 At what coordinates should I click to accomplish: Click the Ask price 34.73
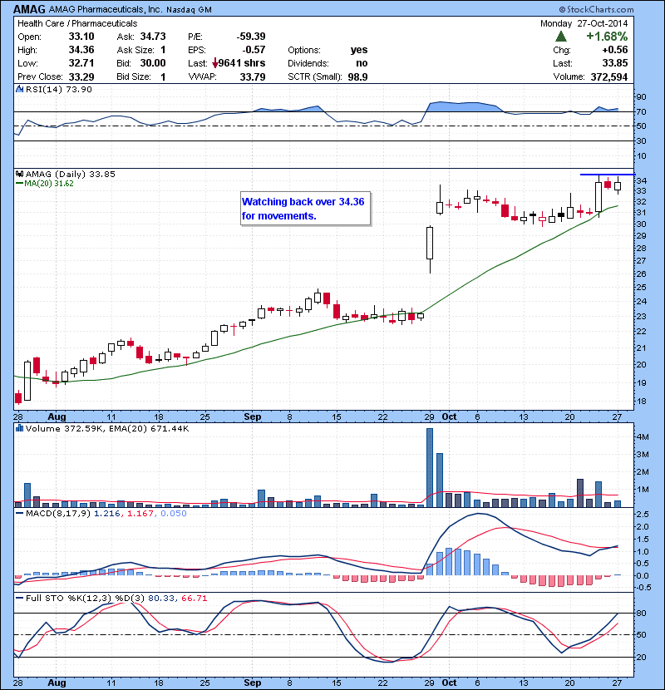(x=153, y=37)
